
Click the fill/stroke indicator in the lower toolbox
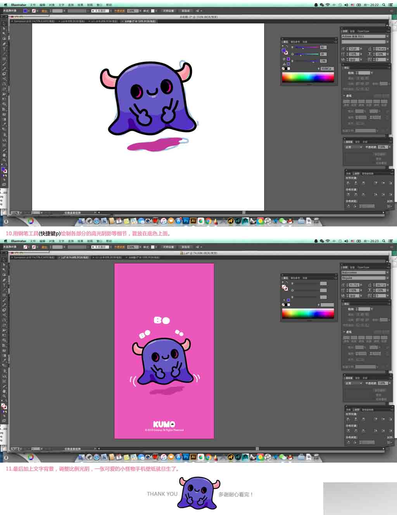coord(4,406)
